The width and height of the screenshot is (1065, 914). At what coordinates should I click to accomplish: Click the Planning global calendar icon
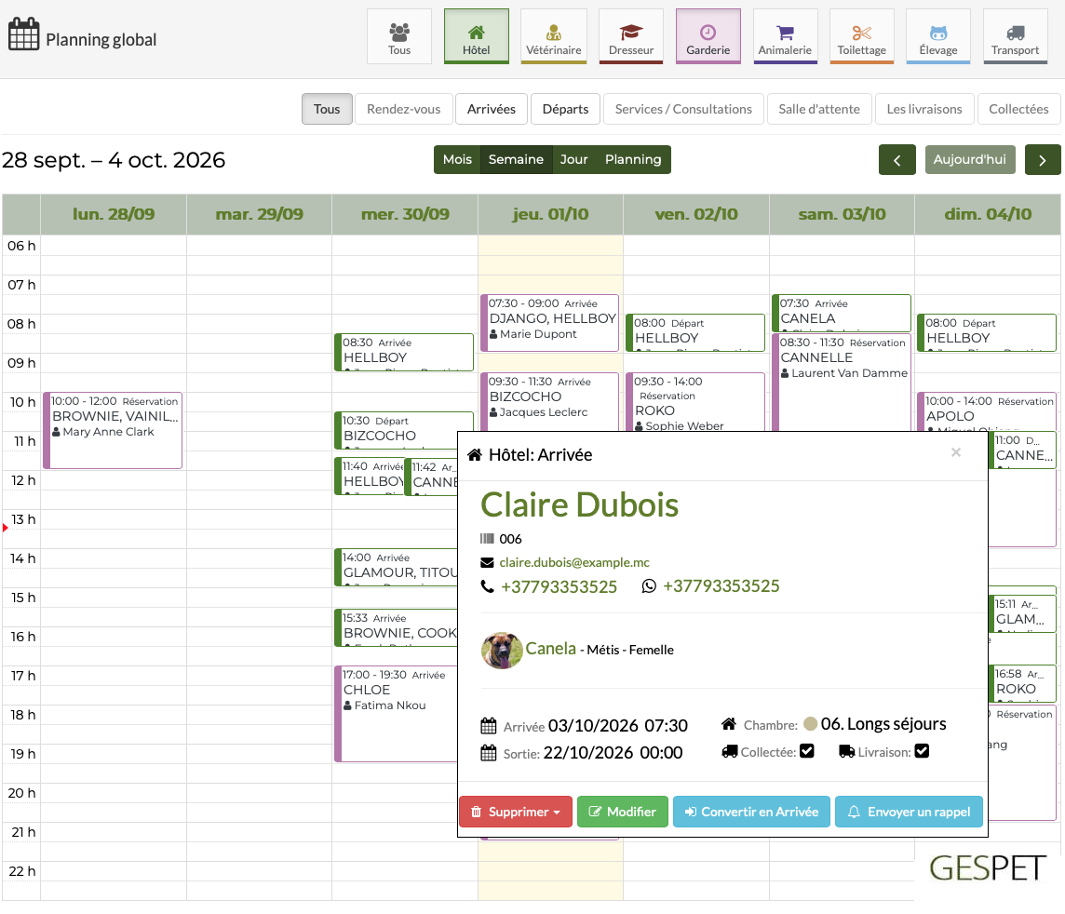point(24,34)
